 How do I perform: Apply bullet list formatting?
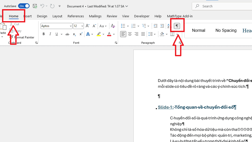click(123, 26)
